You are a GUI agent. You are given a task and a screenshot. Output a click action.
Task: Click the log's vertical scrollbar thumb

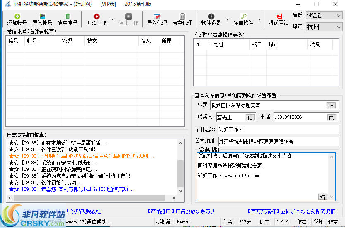[181, 174]
